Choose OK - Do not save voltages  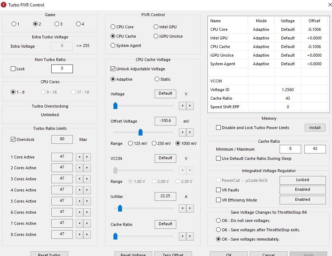[218, 221]
